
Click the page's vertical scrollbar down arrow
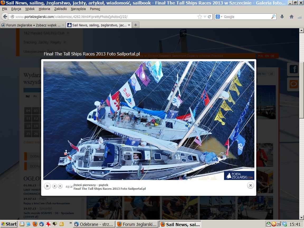point(301,217)
